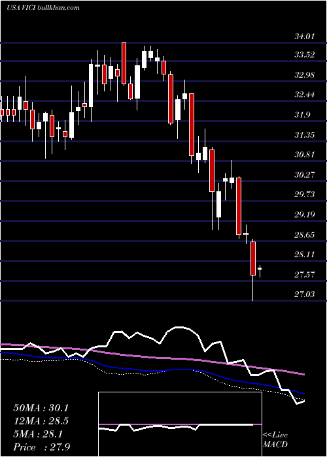Select the 29.73 price level label

point(305,195)
